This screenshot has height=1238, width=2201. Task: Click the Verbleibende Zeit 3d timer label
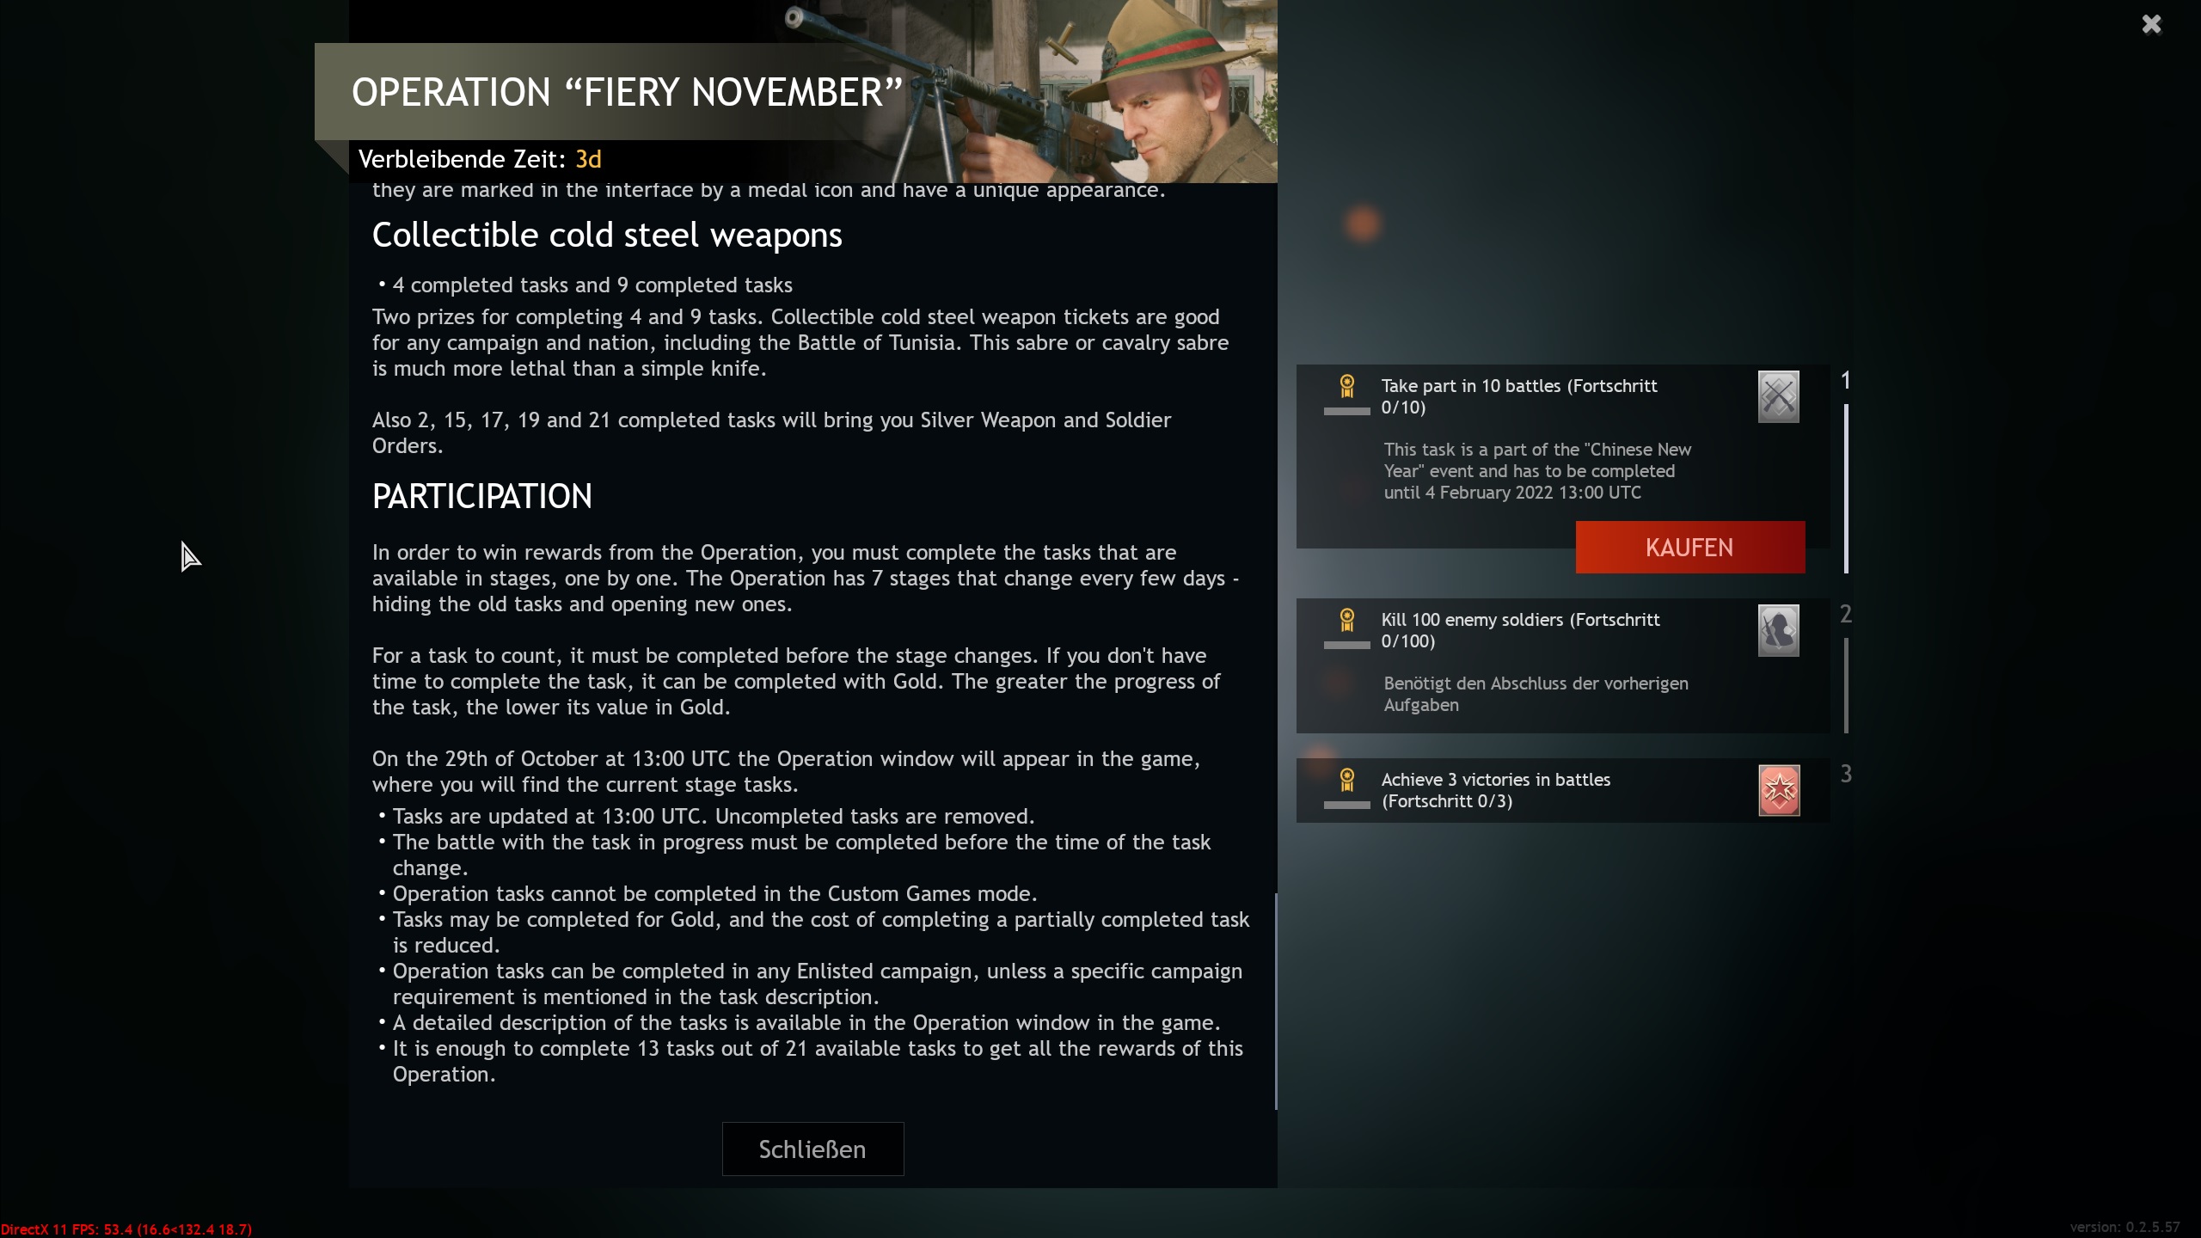[x=480, y=160]
